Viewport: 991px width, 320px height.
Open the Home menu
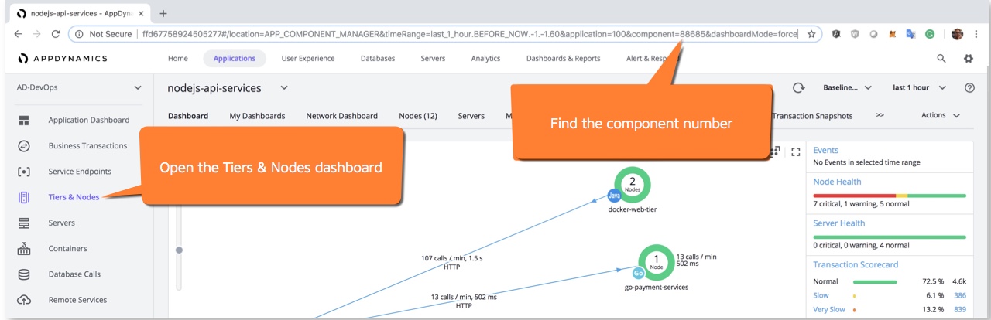(x=178, y=59)
